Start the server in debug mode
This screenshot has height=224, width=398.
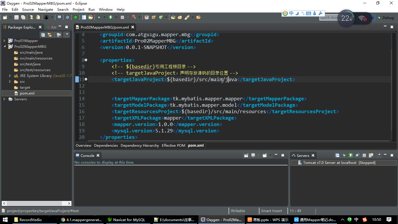pyautogui.click(x=344, y=155)
